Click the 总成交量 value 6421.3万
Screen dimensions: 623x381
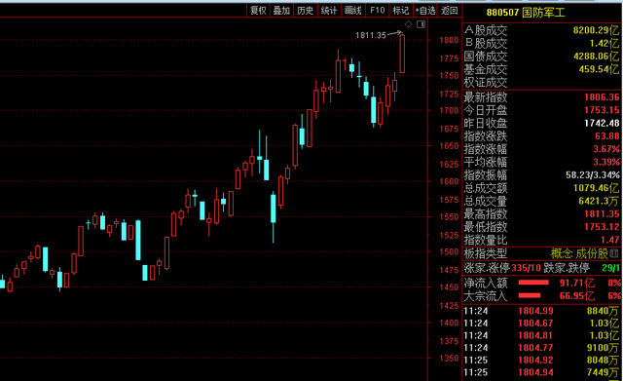point(599,201)
